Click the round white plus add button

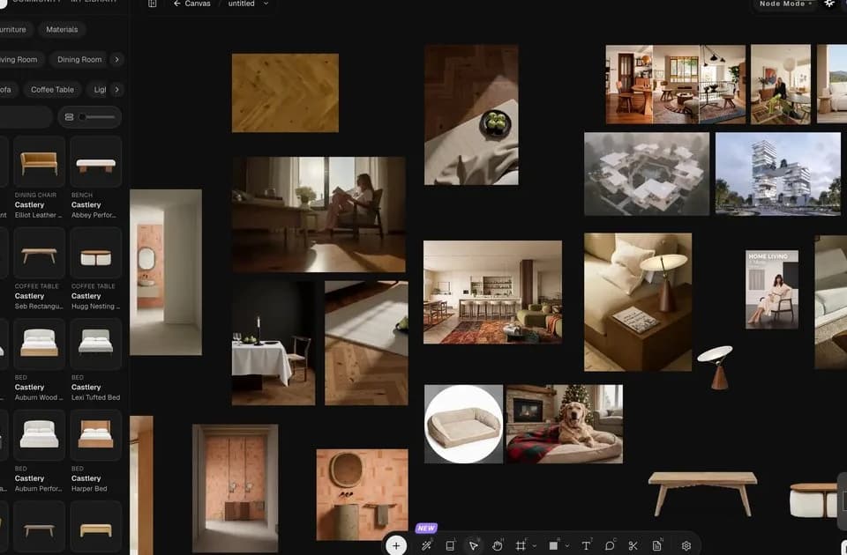coord(396,545)
